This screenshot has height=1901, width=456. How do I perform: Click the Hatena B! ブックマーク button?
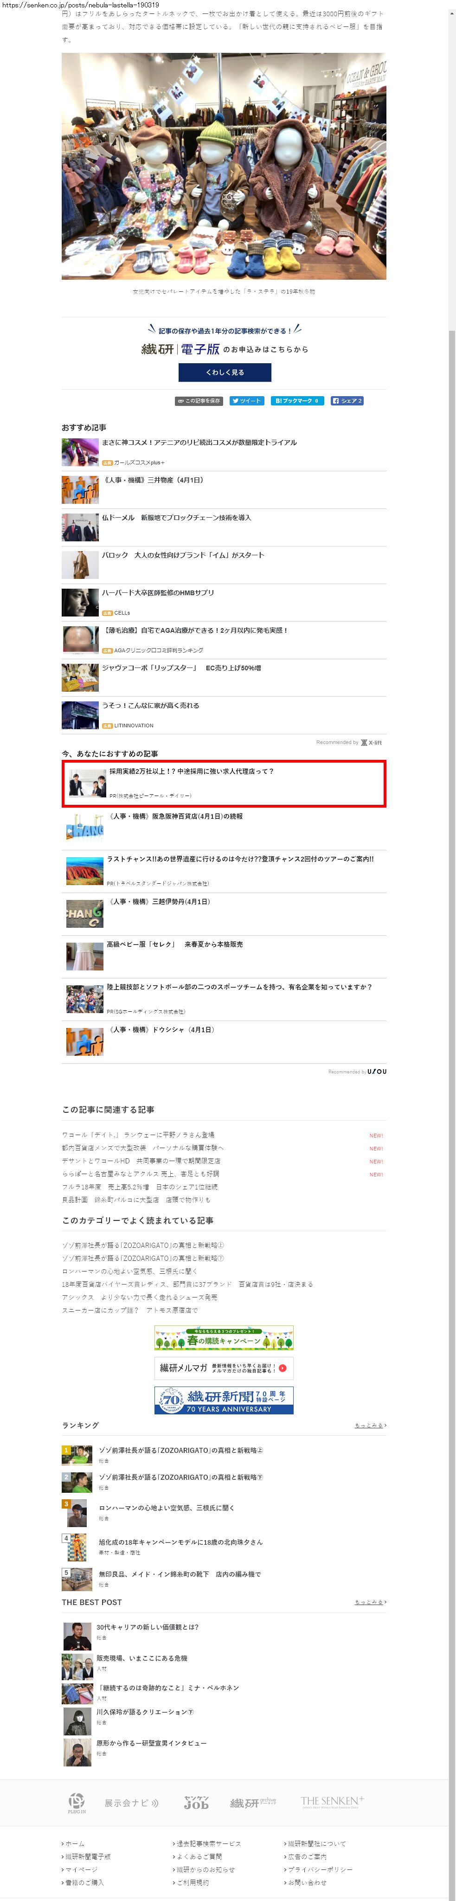(x=297, y=401)
